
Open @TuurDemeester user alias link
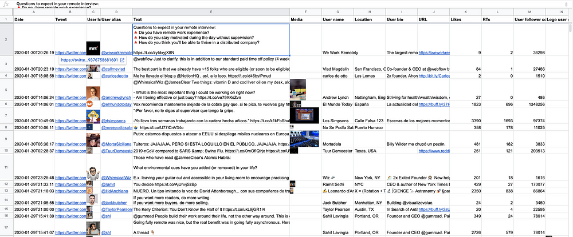116,151
